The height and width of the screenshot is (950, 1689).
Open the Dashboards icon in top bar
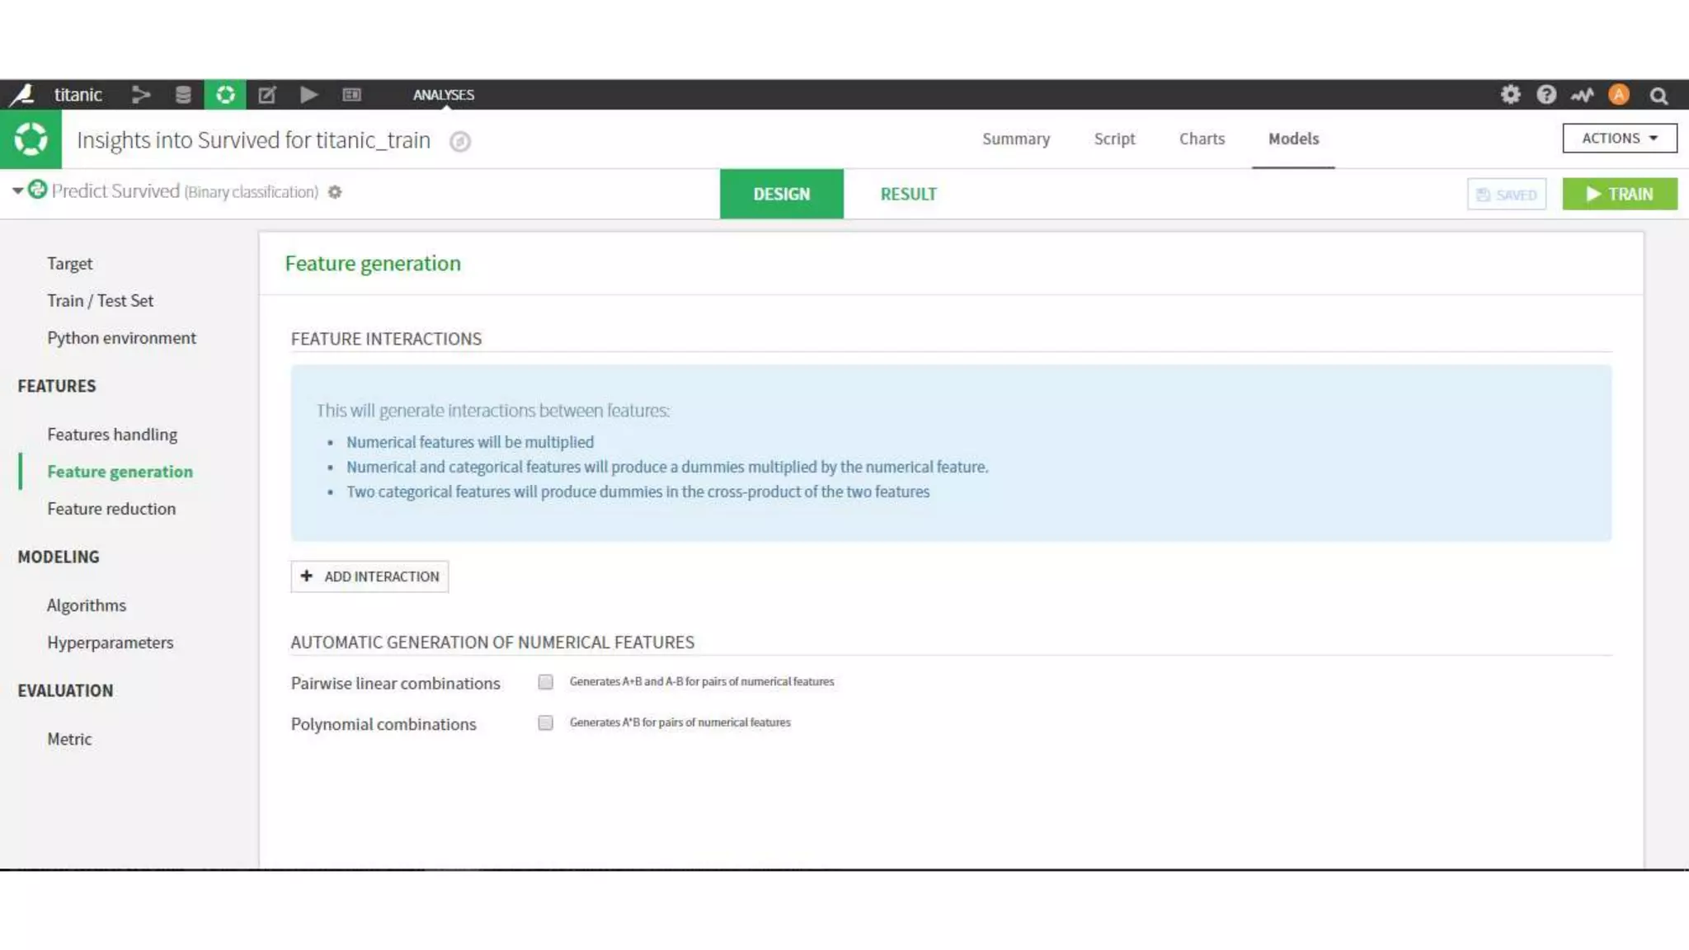click(x=352, y=95)
